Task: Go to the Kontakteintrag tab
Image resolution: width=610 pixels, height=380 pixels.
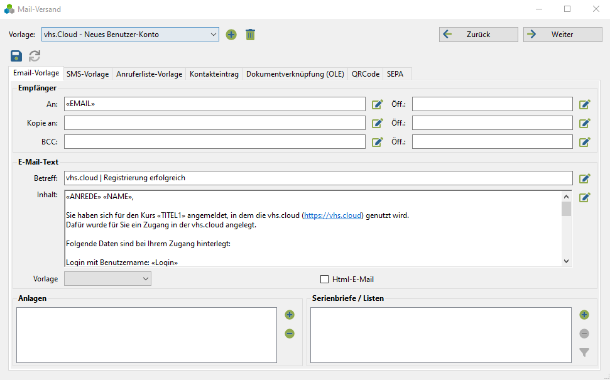Action: click(x=214, y=74)
